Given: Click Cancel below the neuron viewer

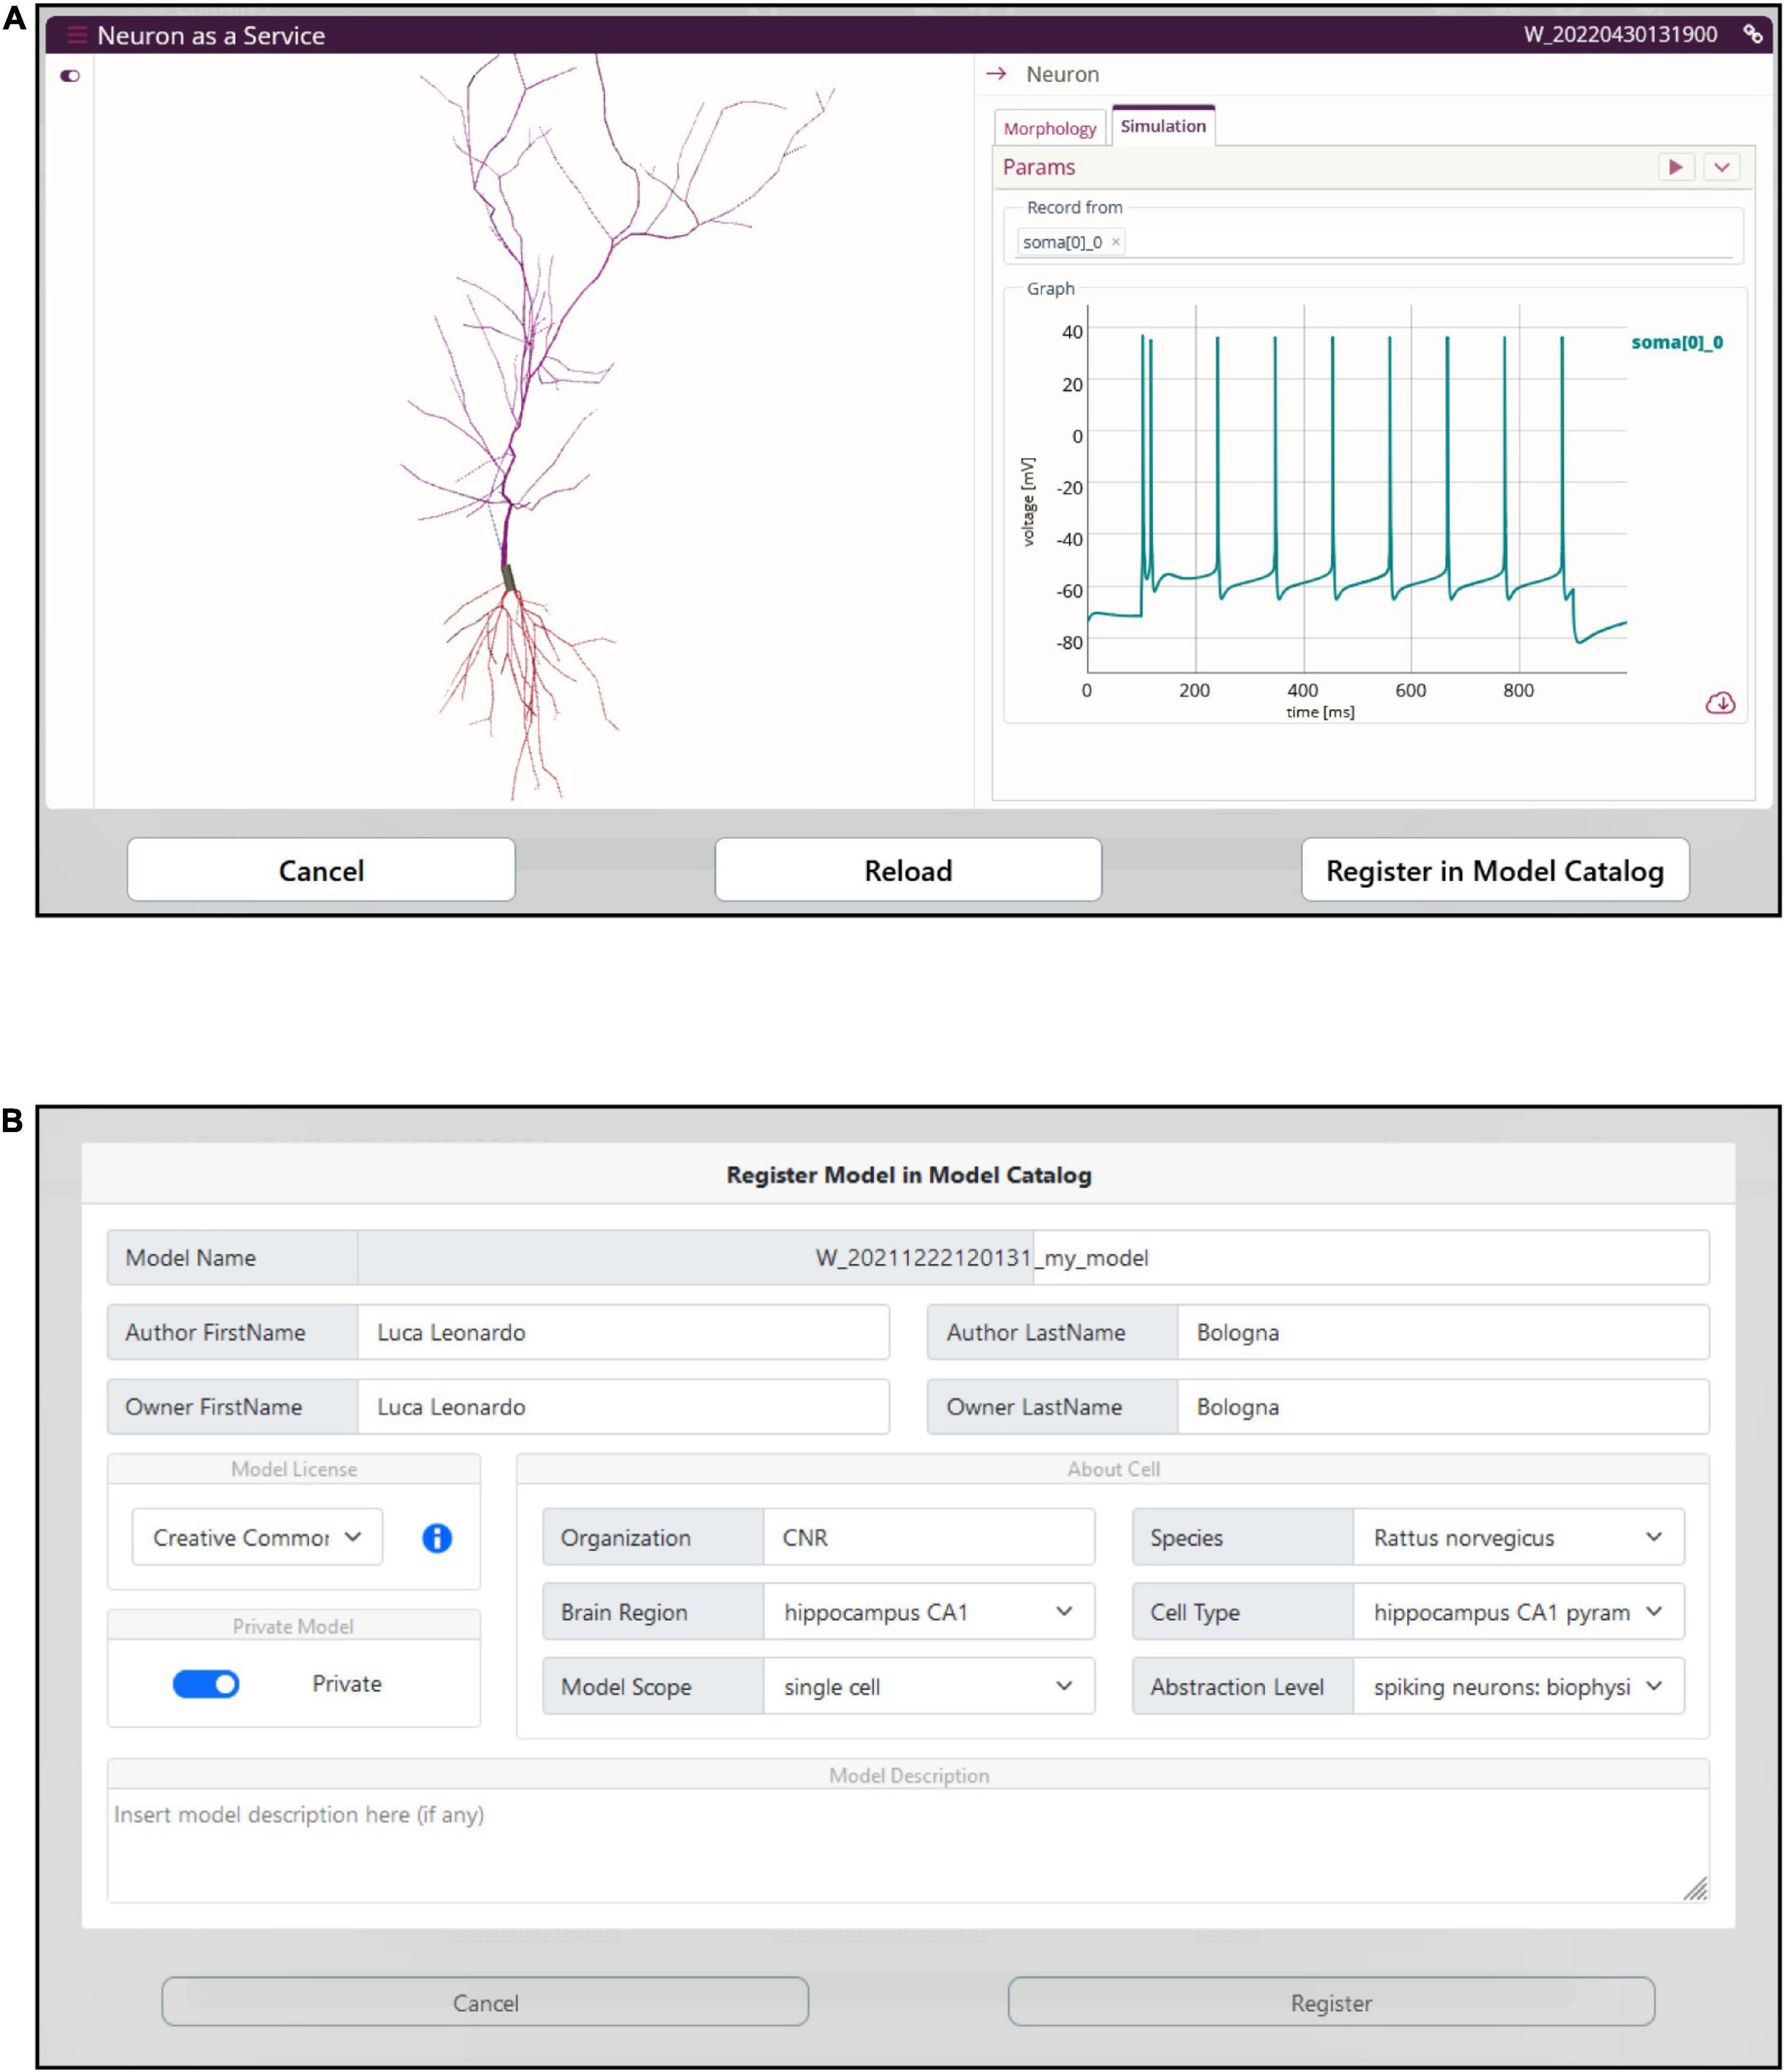Looking at the screenshot, I should point(321,870).
